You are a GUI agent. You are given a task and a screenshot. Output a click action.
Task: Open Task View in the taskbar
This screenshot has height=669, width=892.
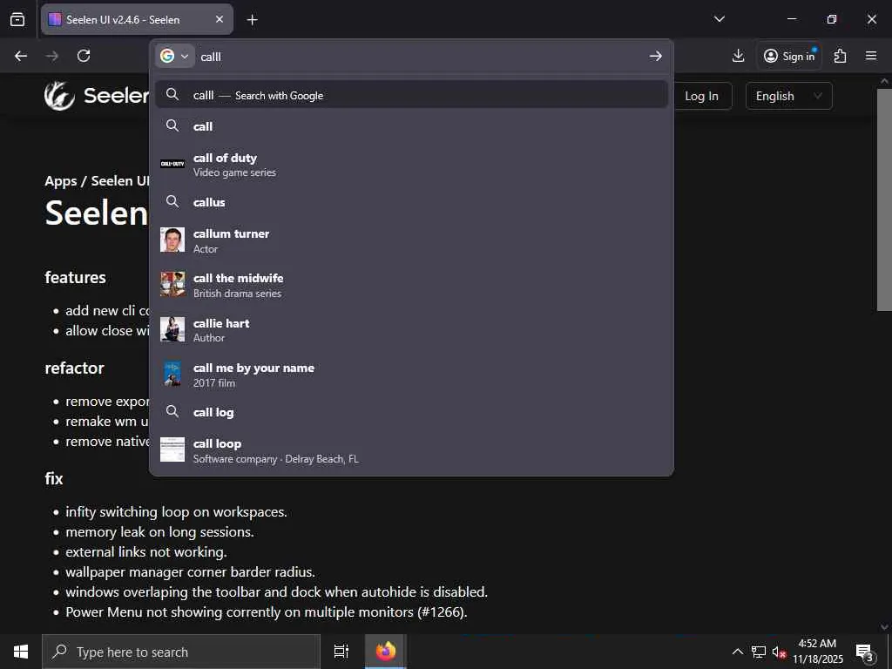point(341,652)
